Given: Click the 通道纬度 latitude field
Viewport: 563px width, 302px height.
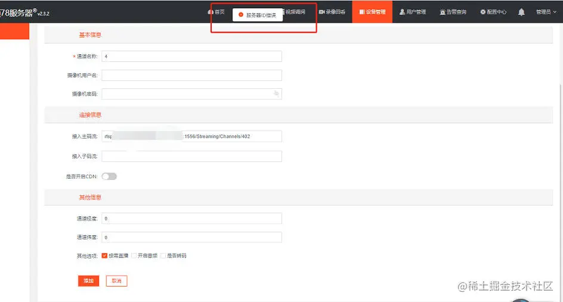Looking at the screenshot, I should 191,238.
